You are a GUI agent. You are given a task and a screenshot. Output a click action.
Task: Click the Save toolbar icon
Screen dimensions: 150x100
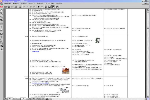[x=12, y=7]
